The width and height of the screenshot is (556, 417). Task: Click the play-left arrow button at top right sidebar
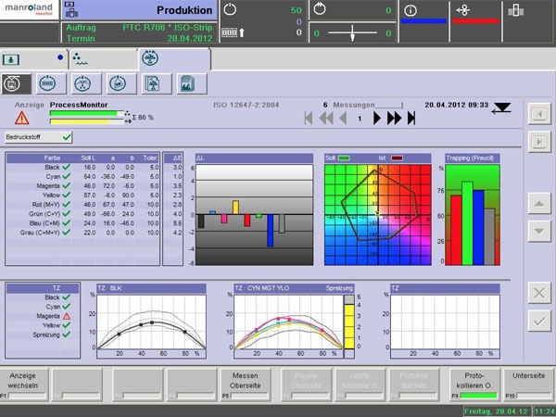(x=537, y=113)
